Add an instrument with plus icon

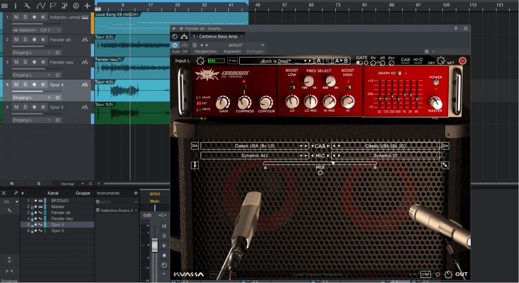[136, 193]
